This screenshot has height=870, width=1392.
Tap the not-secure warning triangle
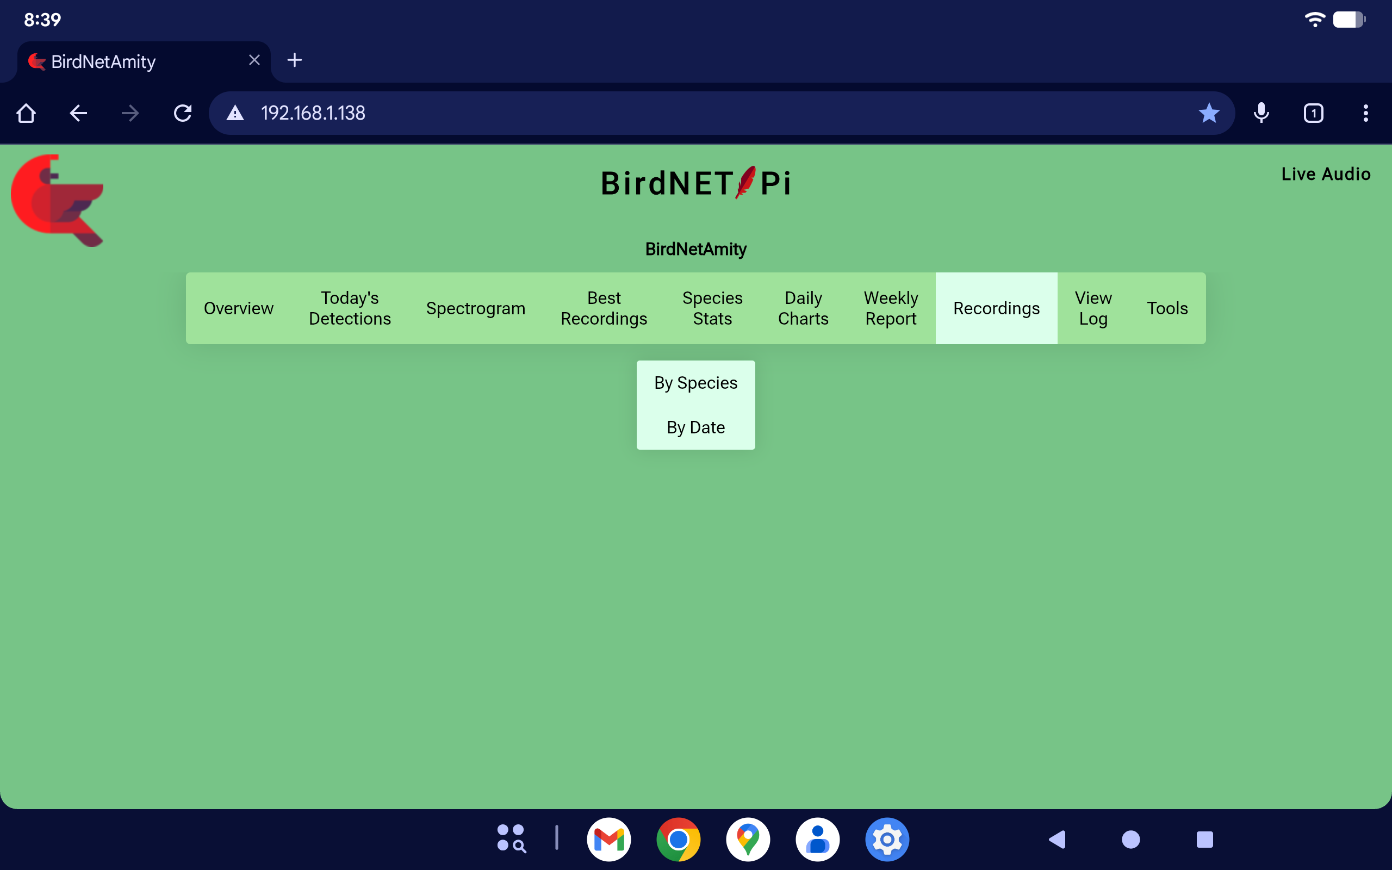click(235, 113)
